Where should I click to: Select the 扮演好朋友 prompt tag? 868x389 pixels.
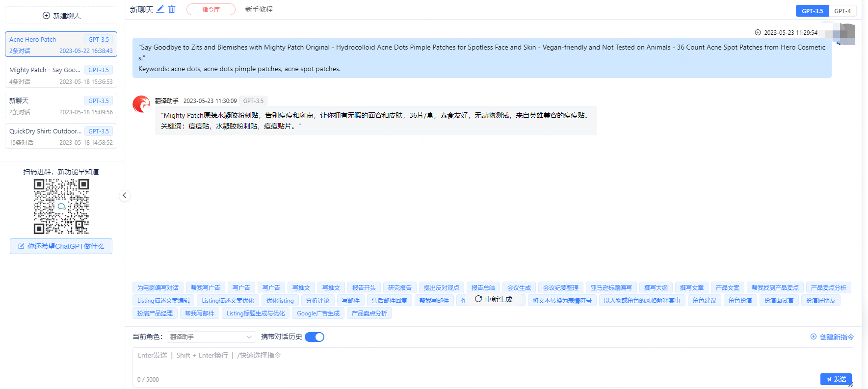click(821, 300)
